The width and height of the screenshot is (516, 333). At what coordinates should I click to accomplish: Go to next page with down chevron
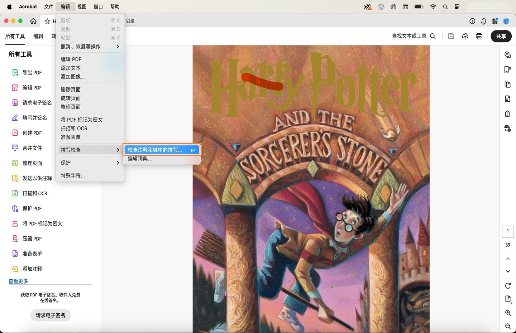click(508, 271)
